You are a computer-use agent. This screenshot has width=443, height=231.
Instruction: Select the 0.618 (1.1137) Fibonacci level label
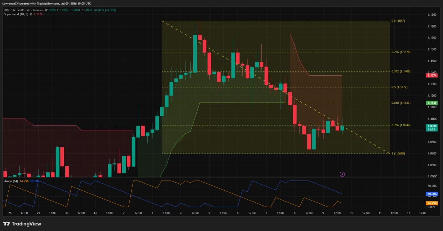click(401, 103)
